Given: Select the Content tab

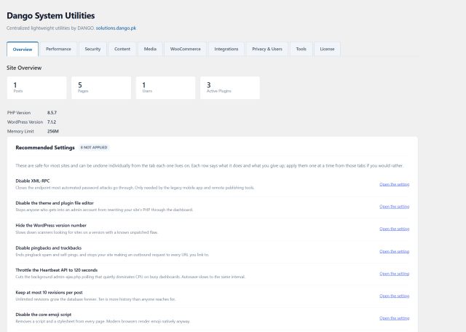Looking at the screenshot, I should point(122,49).
